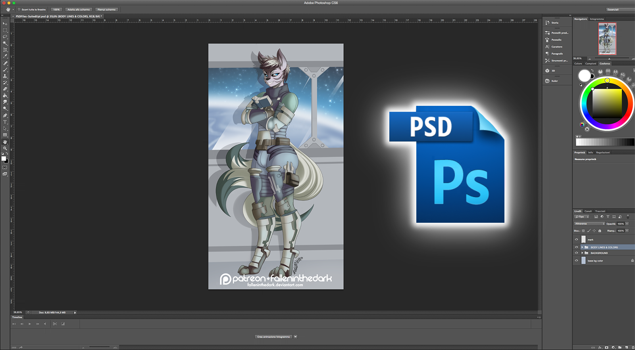The image size is (635, 350).
Task: Switch to the Campioni tab
Action: pyautogui.click(x=591, y=63)
